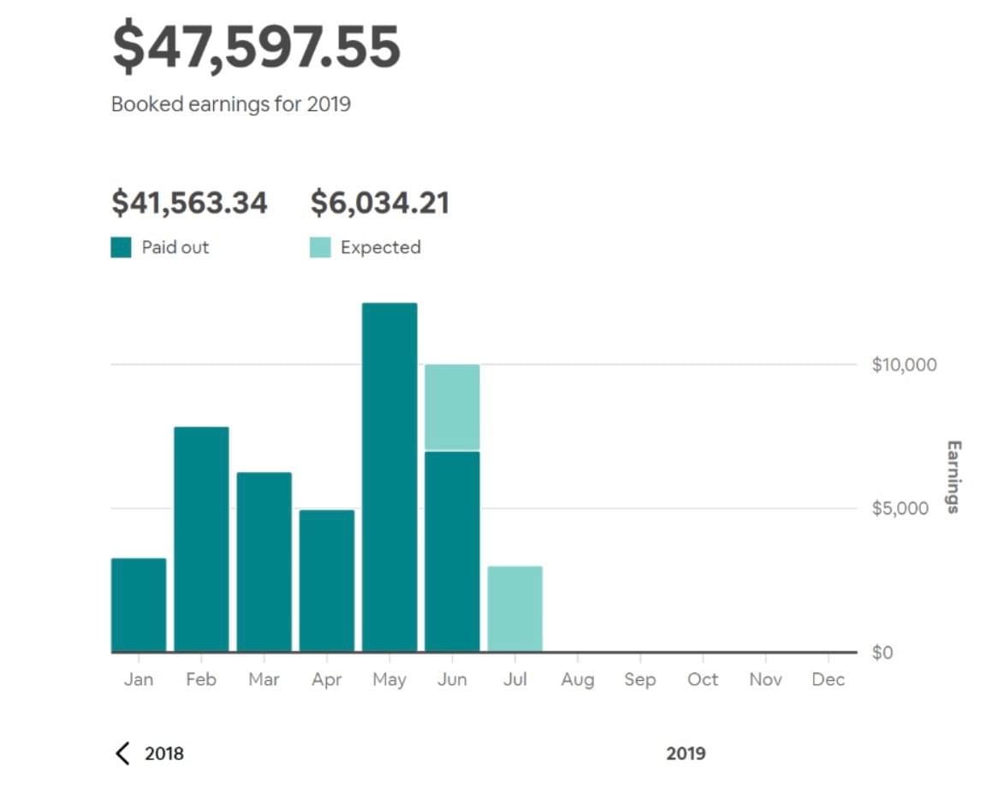Click the $6,034.21 expected amount
Image resolution: width=998 pixels, height=793 pixels.
click(379, 204)
